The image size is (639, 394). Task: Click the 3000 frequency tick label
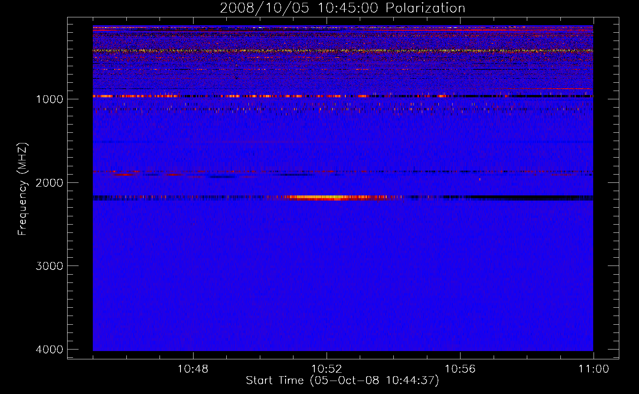point(49,266)
